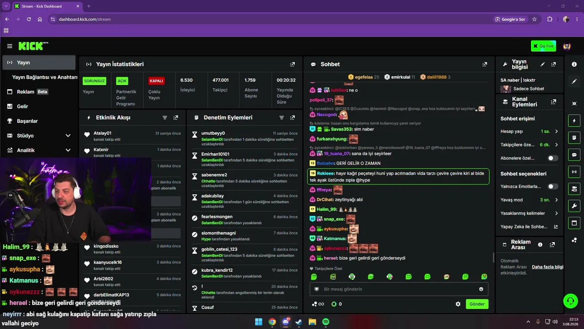
Task: Toggle the lightning activity feed sidebar icon
Action: pyautogui.click(x=574, y=121)
